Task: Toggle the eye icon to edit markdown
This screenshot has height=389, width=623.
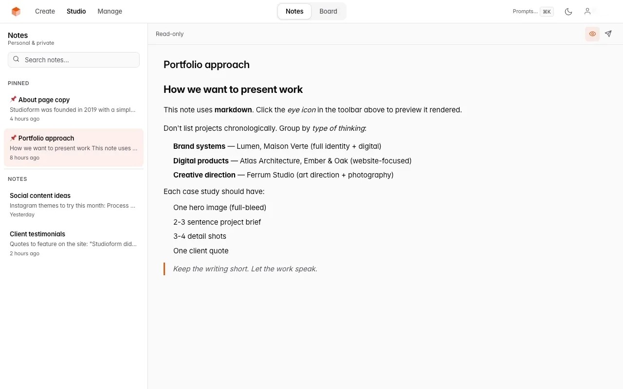Action: [x=592, y=34]
